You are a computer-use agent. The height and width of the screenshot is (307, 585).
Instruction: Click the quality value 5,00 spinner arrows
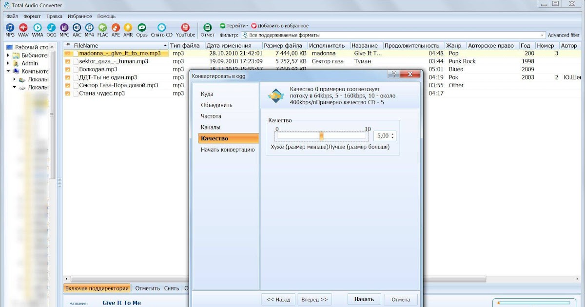pyautogui.click(x=393, y=136)
